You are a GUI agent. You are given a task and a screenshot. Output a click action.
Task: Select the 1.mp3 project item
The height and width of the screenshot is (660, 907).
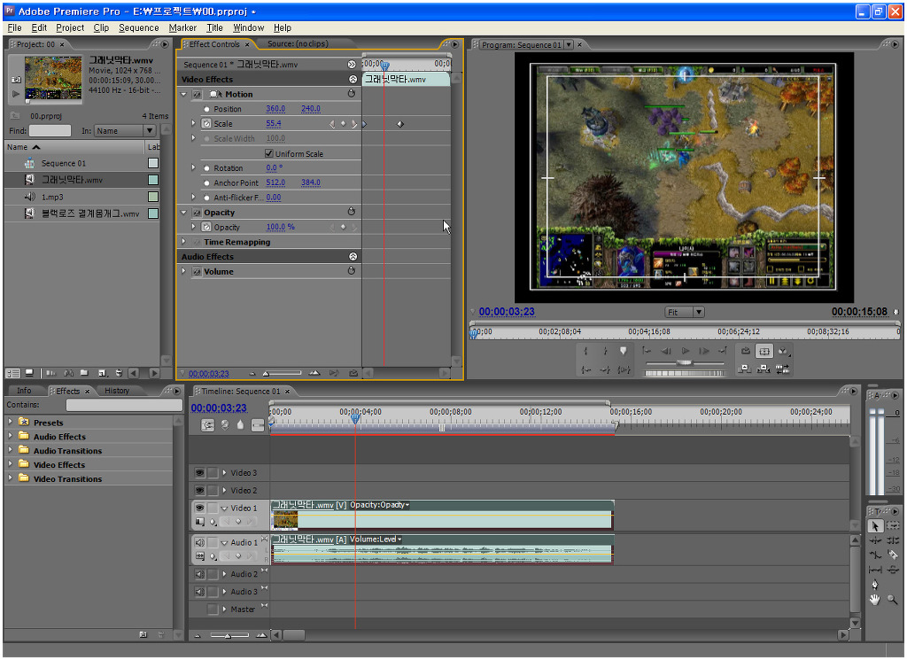(x=52, y=197)
